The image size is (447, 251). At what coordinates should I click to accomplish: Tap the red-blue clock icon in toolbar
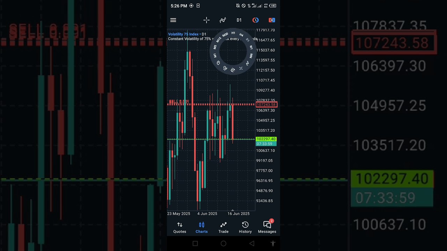click(x=255, y=20)
